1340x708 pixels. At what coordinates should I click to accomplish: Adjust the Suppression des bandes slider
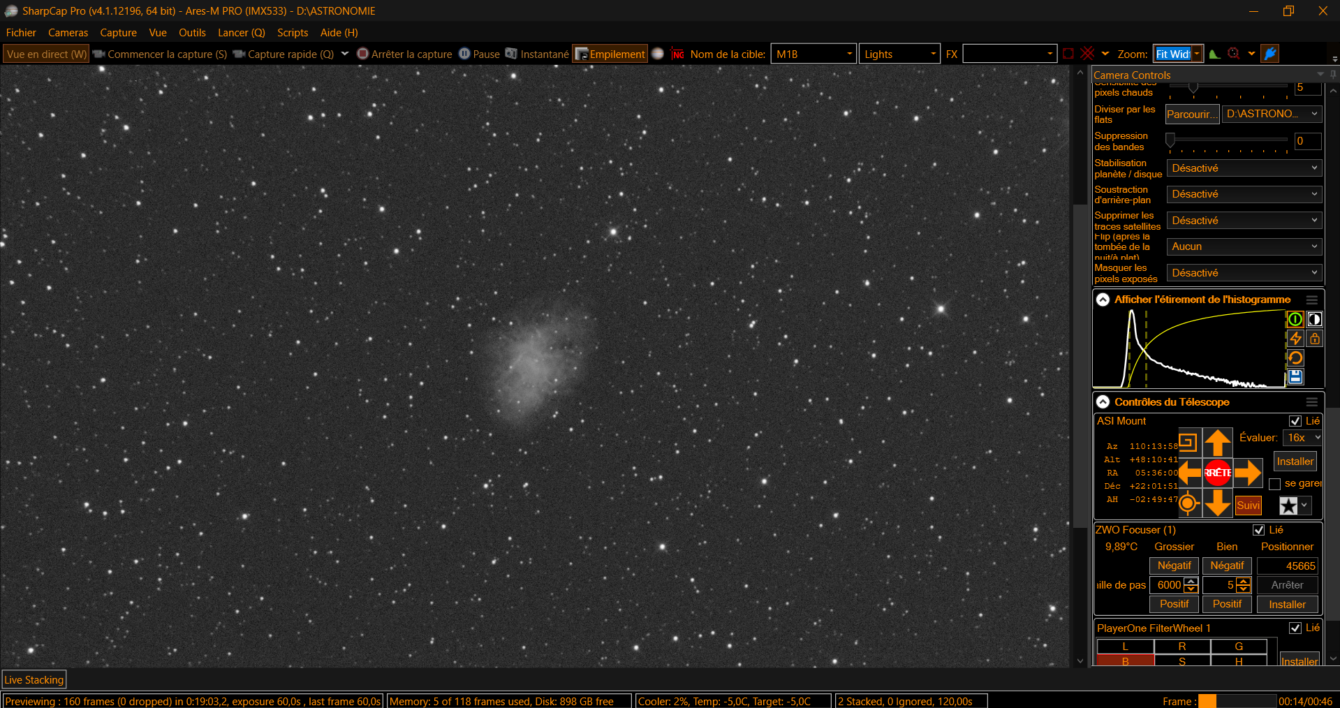point(1170,140)
